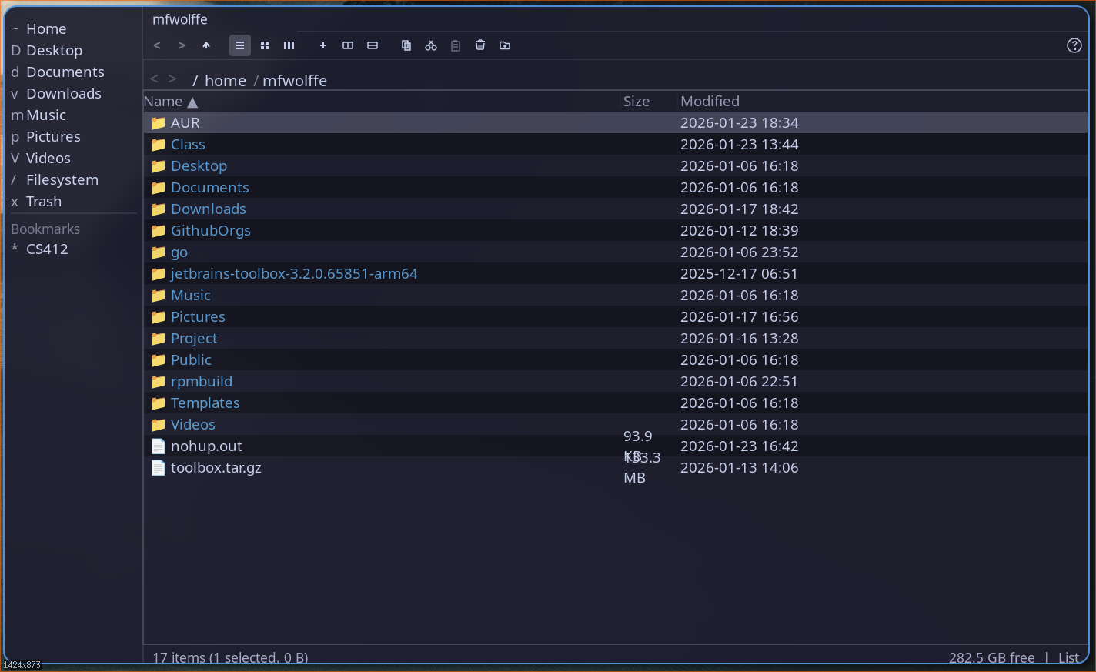This screenshot has width=1096, height=672.
Task: Navigate to home in the breadcrumb bar
Action: [226, 80]
